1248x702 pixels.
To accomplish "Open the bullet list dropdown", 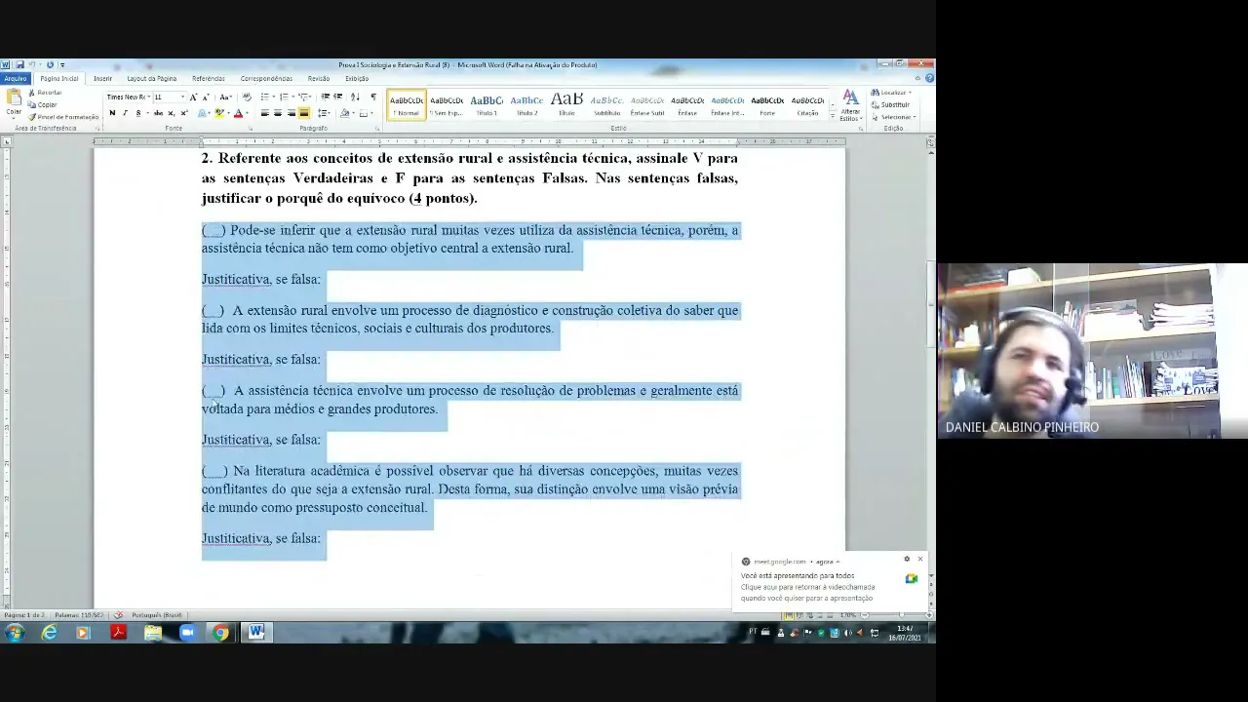I will click(x=274, y=97).
